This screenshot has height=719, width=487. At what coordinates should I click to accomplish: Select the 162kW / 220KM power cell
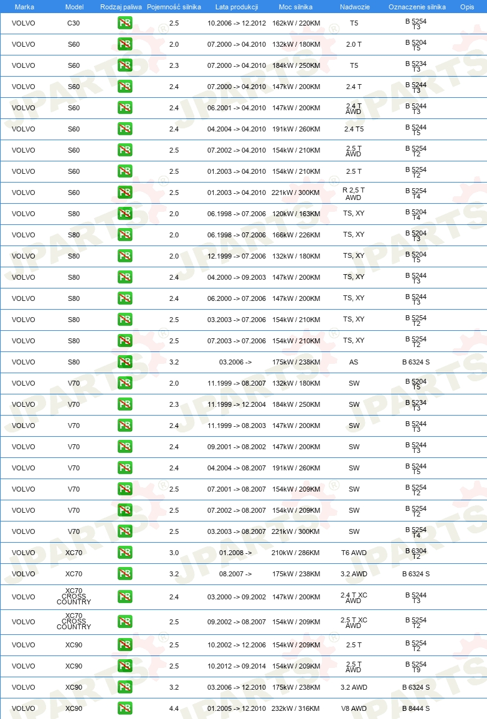coord(296,23)
